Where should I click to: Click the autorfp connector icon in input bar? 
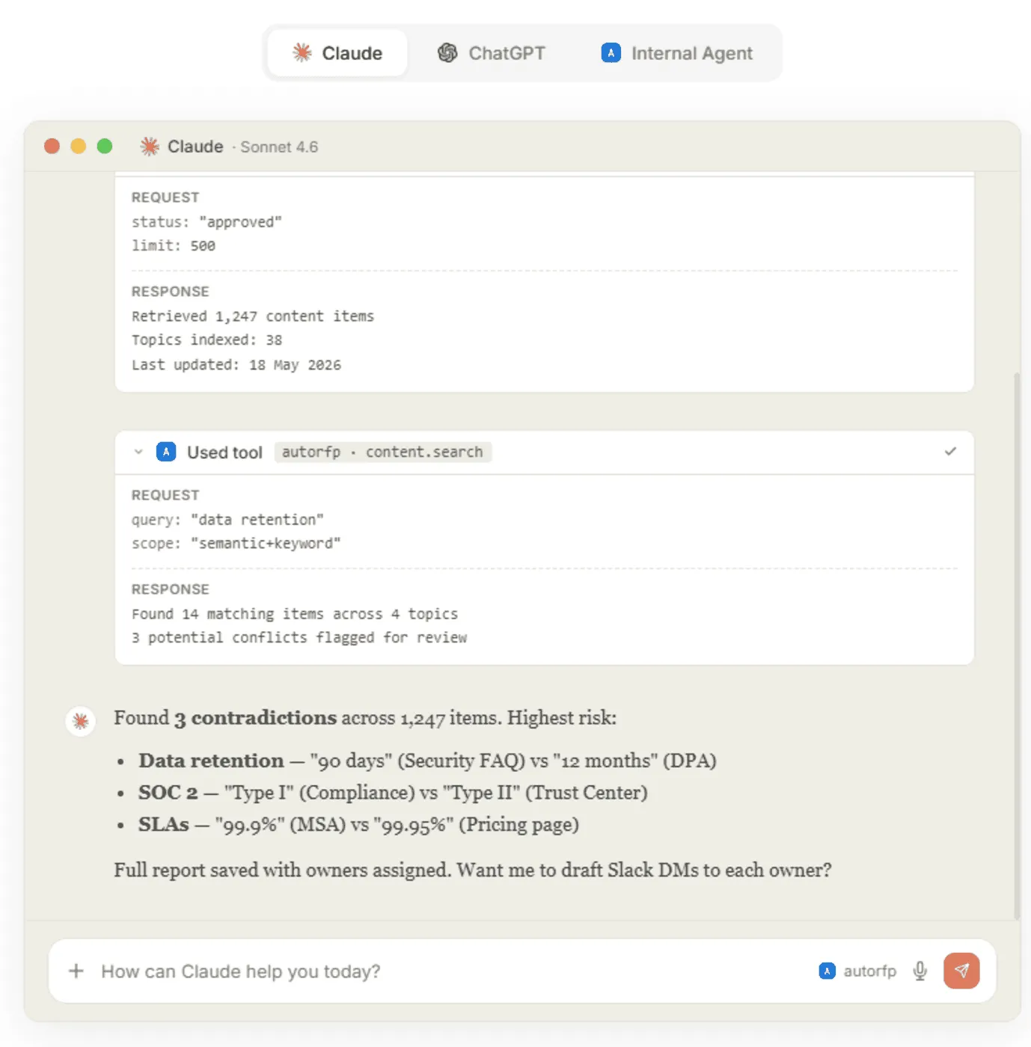[827, 971]
